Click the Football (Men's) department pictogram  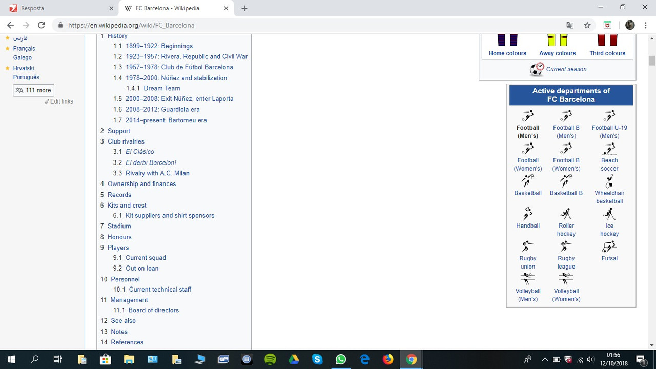click(x=528, y=116)
